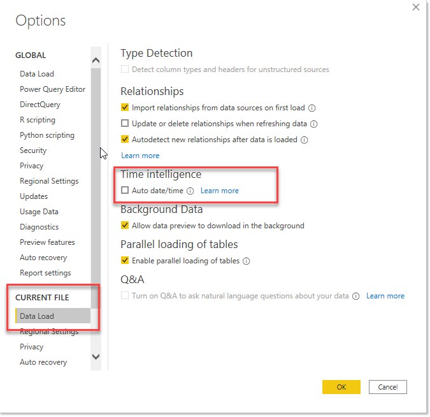Click the sidebar scroll up arrow
The image size is (430, 417).
click(x=96, y=60)
